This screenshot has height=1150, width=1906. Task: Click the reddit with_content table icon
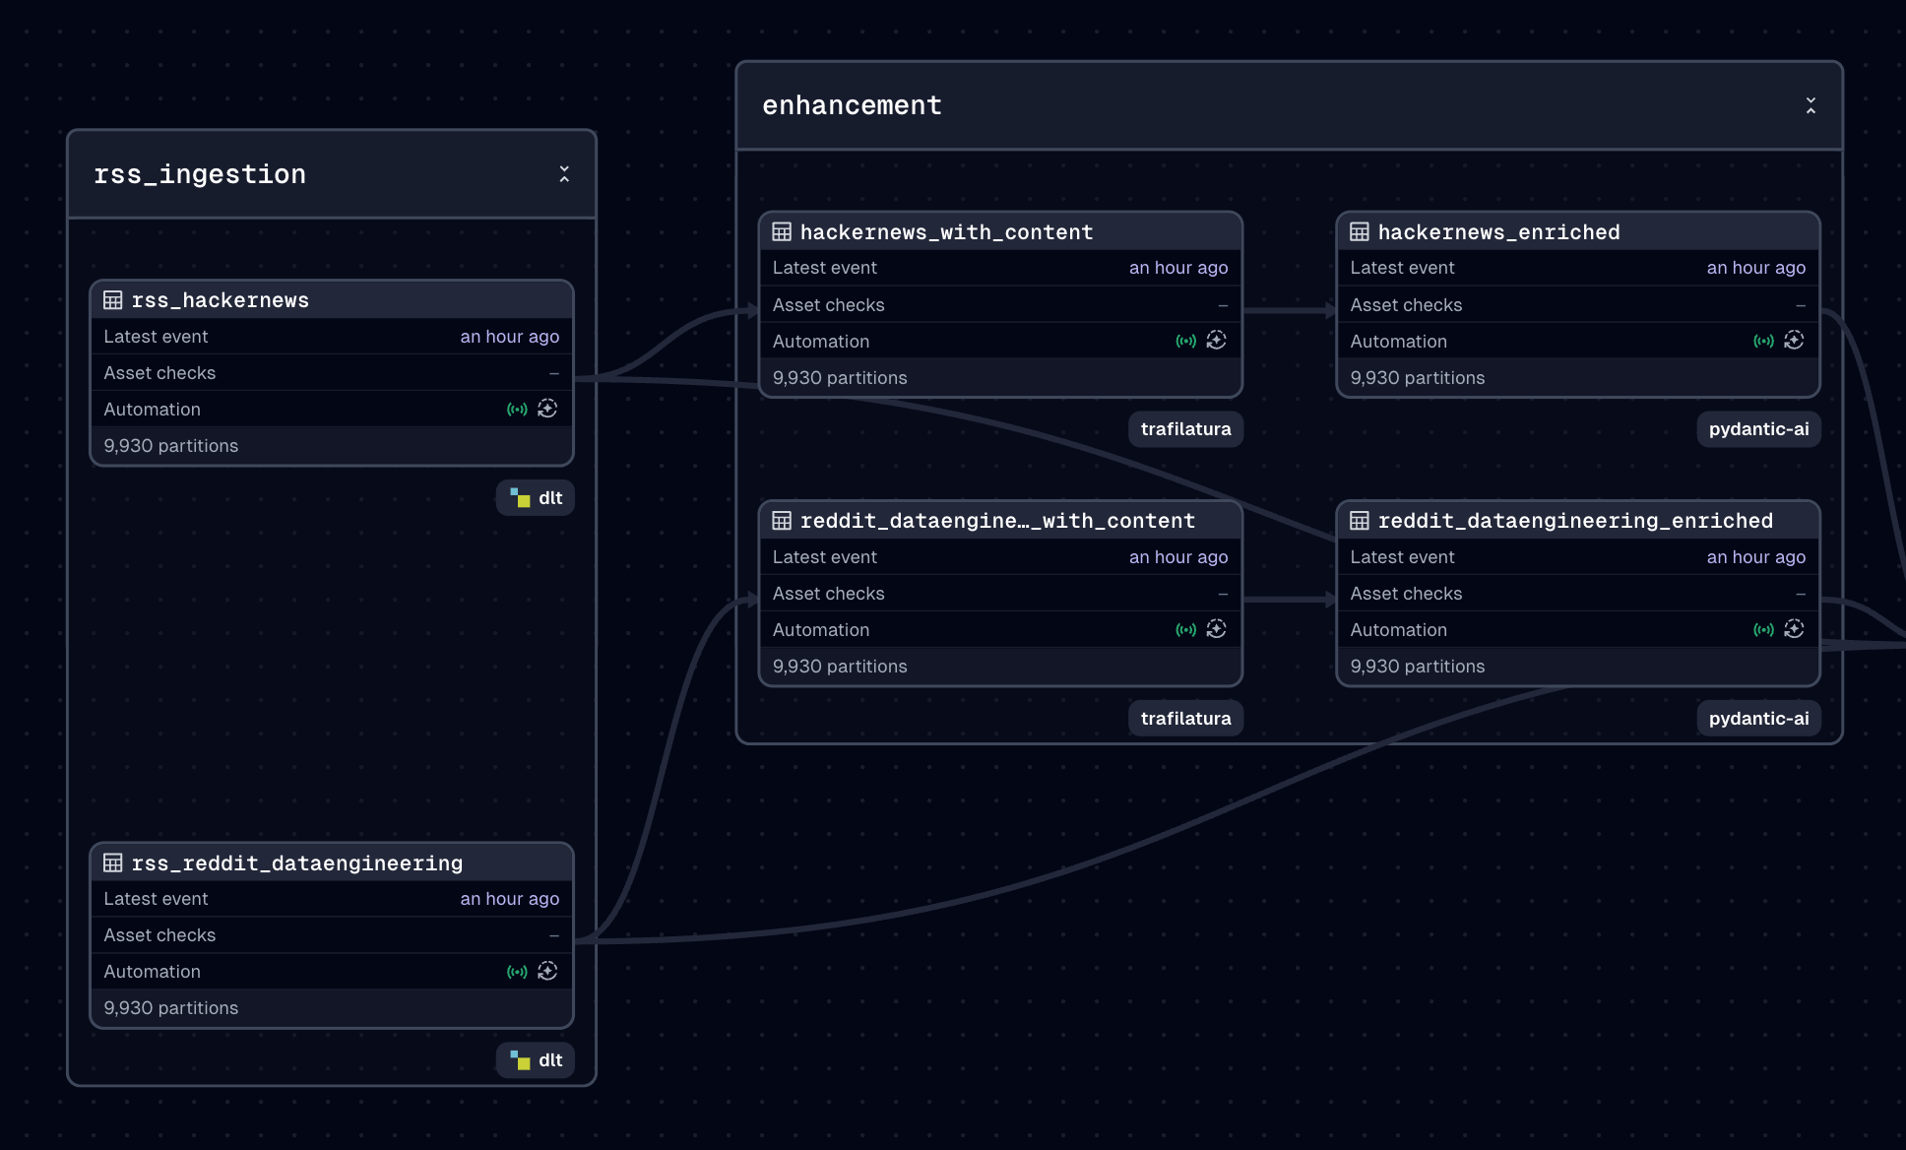pyautogui.click(x=782, y=521)
